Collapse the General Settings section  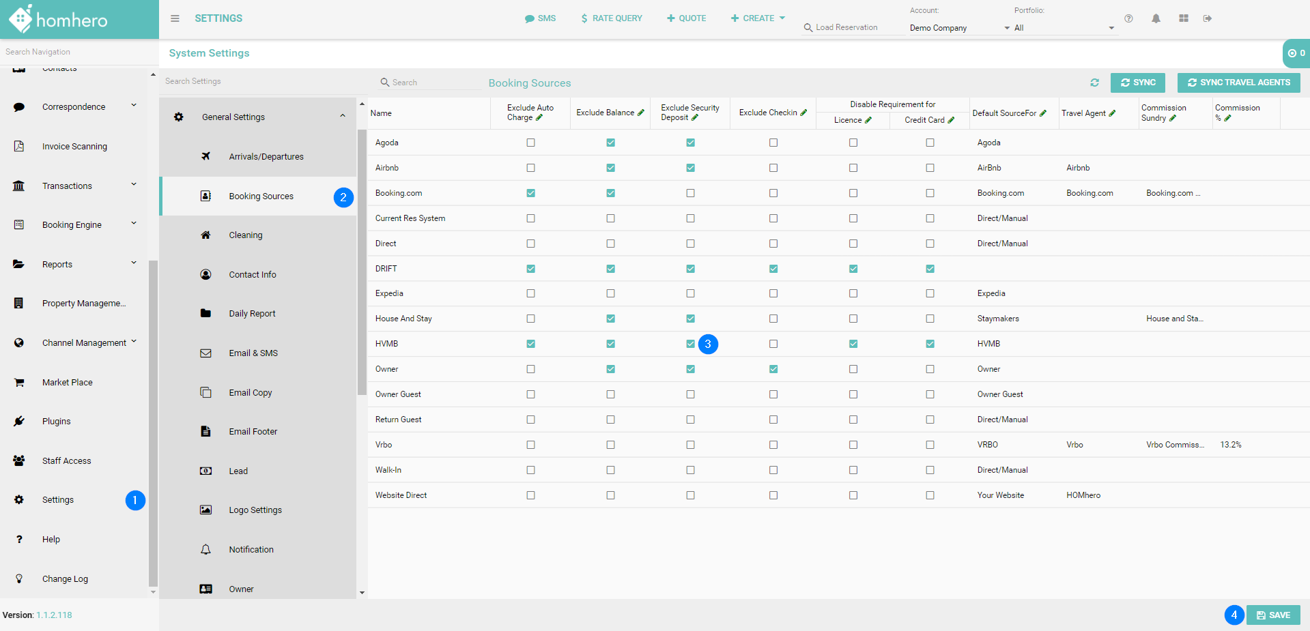pyautogui.click(x=343, y=117)
